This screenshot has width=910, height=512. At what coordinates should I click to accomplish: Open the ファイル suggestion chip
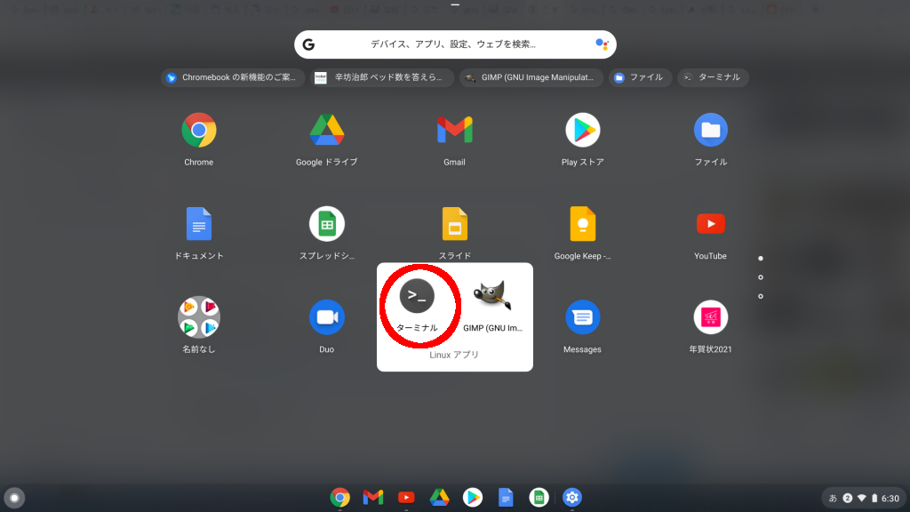click(640, 77)
